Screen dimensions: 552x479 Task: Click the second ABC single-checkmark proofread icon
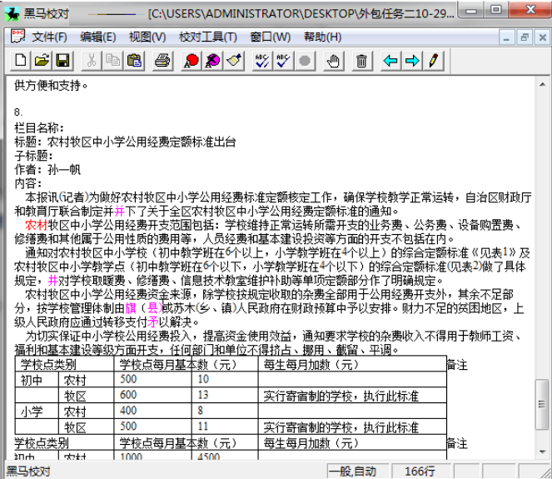coord(283,61)
